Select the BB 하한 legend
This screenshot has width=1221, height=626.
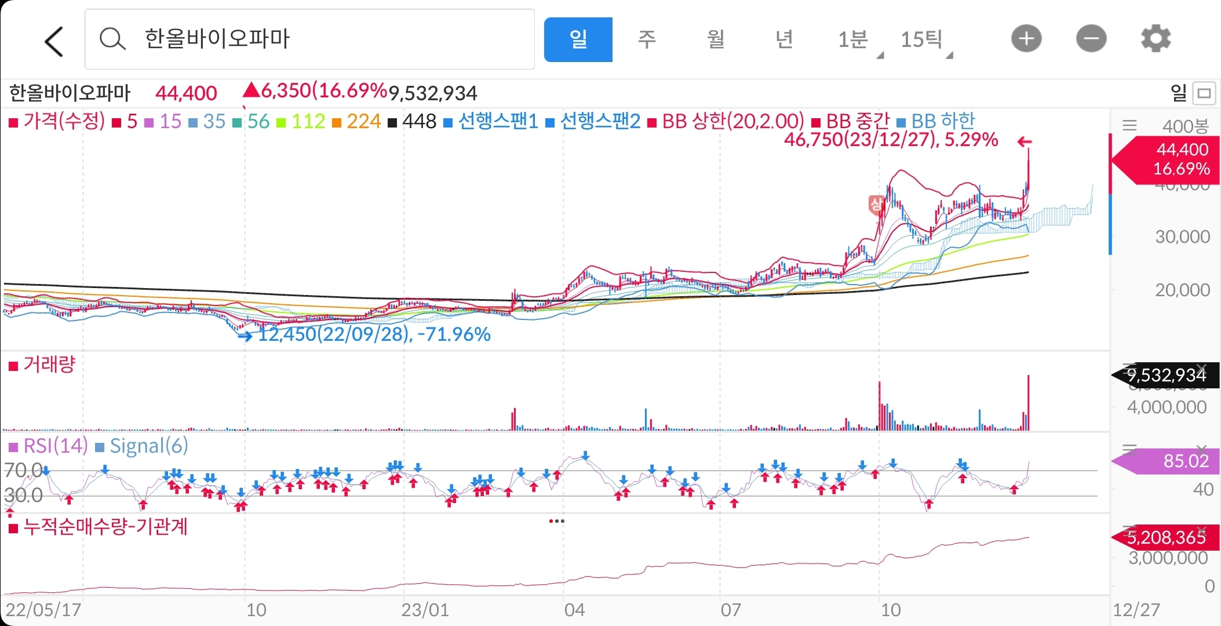click(x=936, y=121)
